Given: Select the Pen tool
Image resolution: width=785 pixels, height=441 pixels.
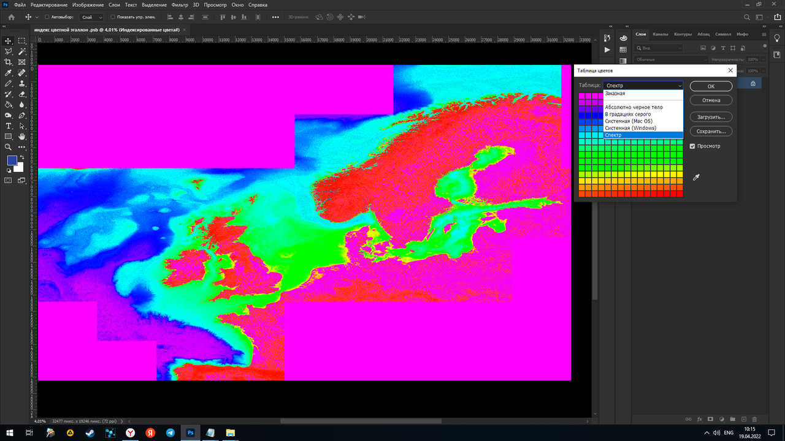Looking at the screenshot, I should [22, 115].
